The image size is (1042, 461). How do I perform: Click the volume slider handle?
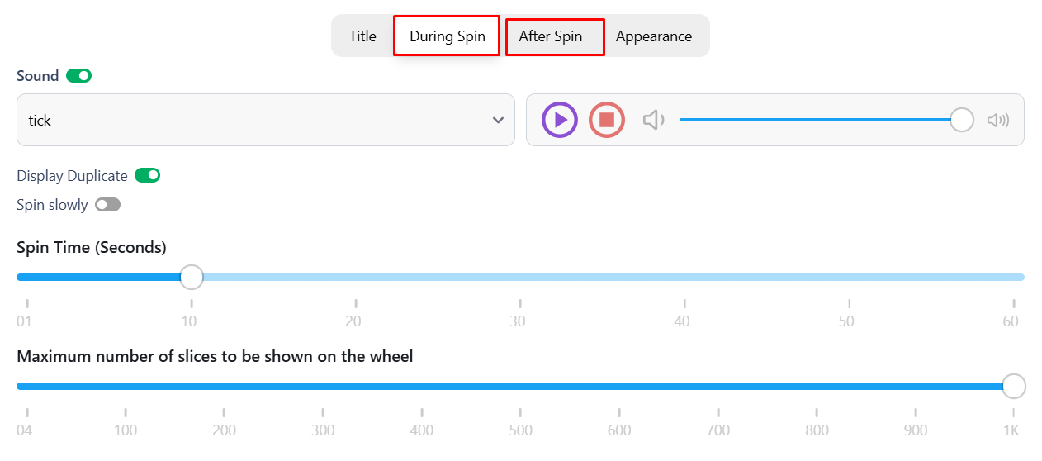coord(962,120)
